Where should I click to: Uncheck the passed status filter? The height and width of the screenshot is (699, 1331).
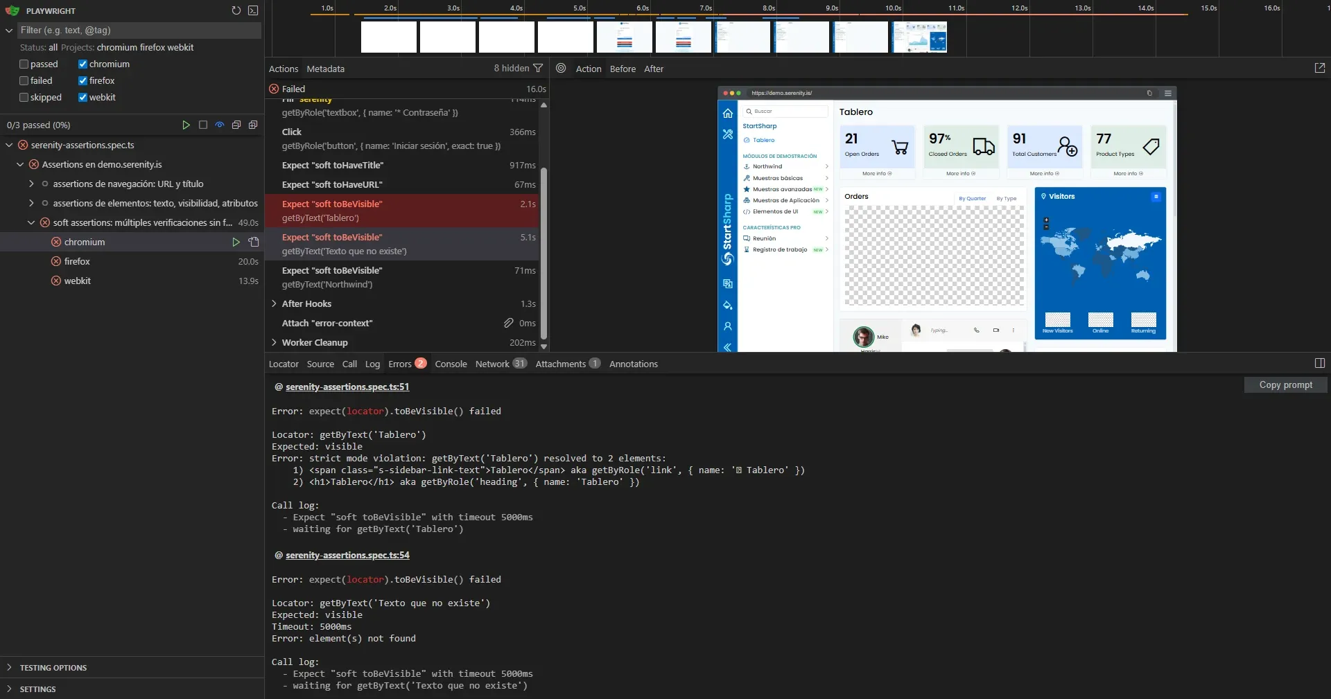pos(23,64)
